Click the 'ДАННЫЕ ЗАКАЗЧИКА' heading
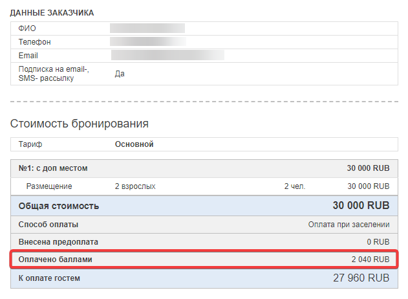 [52, 13]
